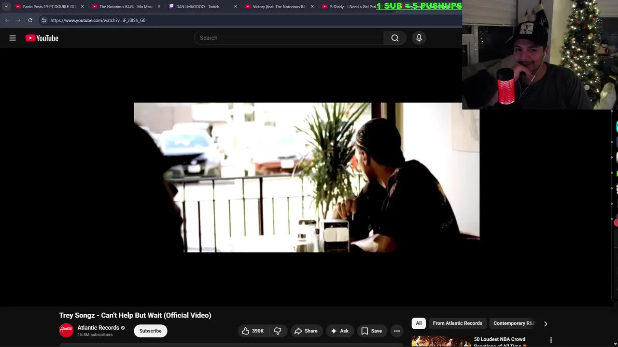The width and height of the screenshot is (618, 347).
Task: Select the From Atlantic Records chip
Action: point(457,323)
